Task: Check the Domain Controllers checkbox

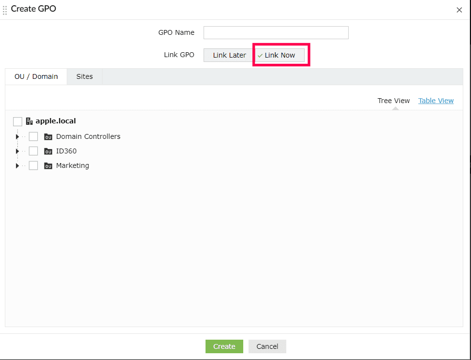Action: pos(33,136)
